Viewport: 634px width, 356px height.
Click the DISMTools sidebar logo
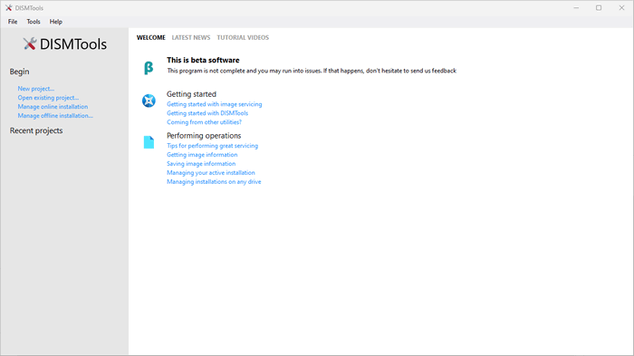coord(64,44)
